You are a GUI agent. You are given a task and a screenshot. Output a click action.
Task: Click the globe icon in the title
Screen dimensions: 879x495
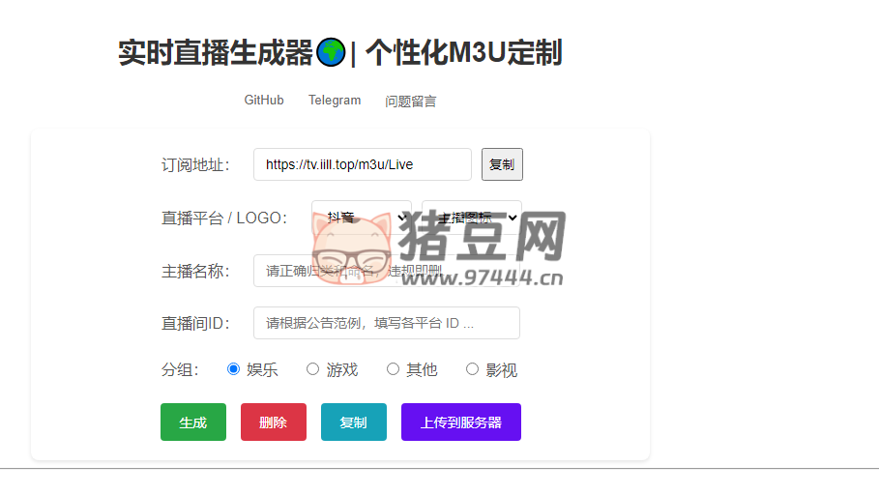coord(331,53)
